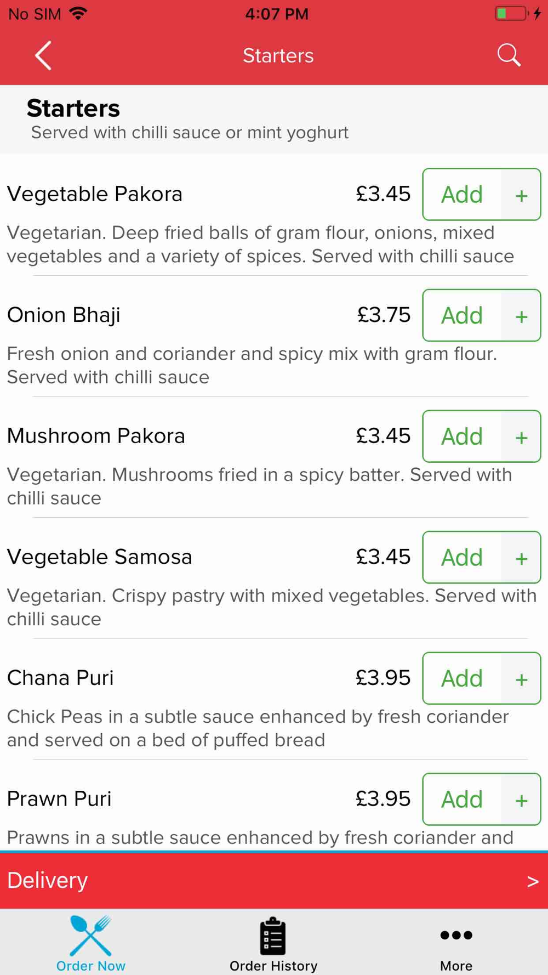Open the search magnifier icon
The height and width of the screenshot is (975, 548).
pos(509,55)
